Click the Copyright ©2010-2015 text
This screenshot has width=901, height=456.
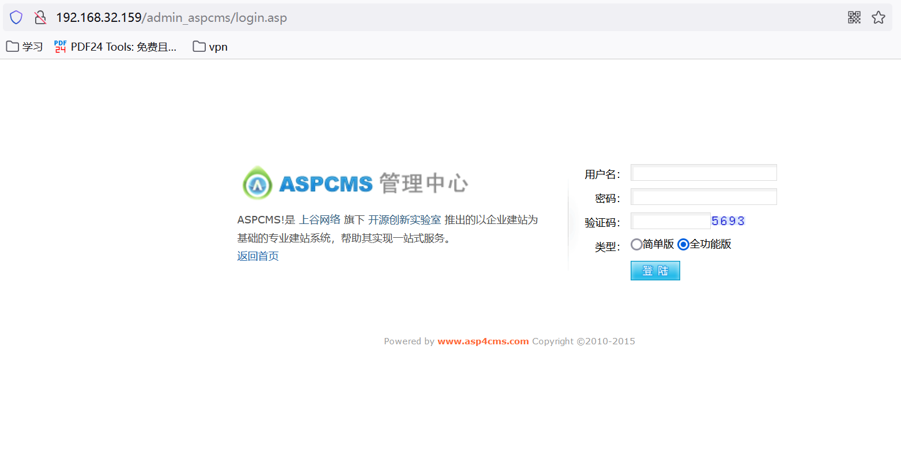[x=583, y=341]
